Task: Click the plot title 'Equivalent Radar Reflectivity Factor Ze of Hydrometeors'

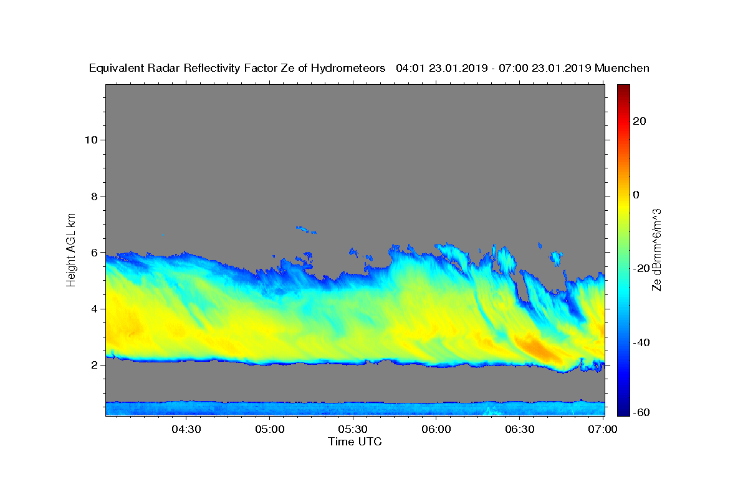Action: click(x=237, y=68)
